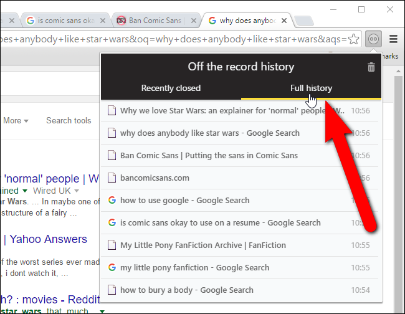The width and height of the screenshot is (405, 314).
Task: Open the movies - Reddit search result
Action: 50,300
